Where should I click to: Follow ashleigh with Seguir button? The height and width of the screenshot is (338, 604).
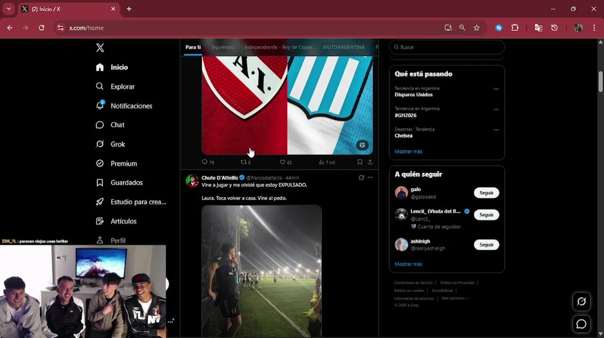[486, 245]
